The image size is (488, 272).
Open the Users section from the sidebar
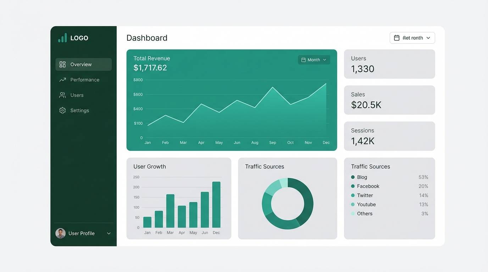click(x=77, y=95)
